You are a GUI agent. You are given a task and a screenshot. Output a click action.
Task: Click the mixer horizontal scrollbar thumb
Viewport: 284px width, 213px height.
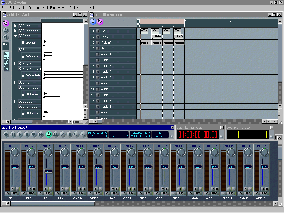tap(52, 203)
